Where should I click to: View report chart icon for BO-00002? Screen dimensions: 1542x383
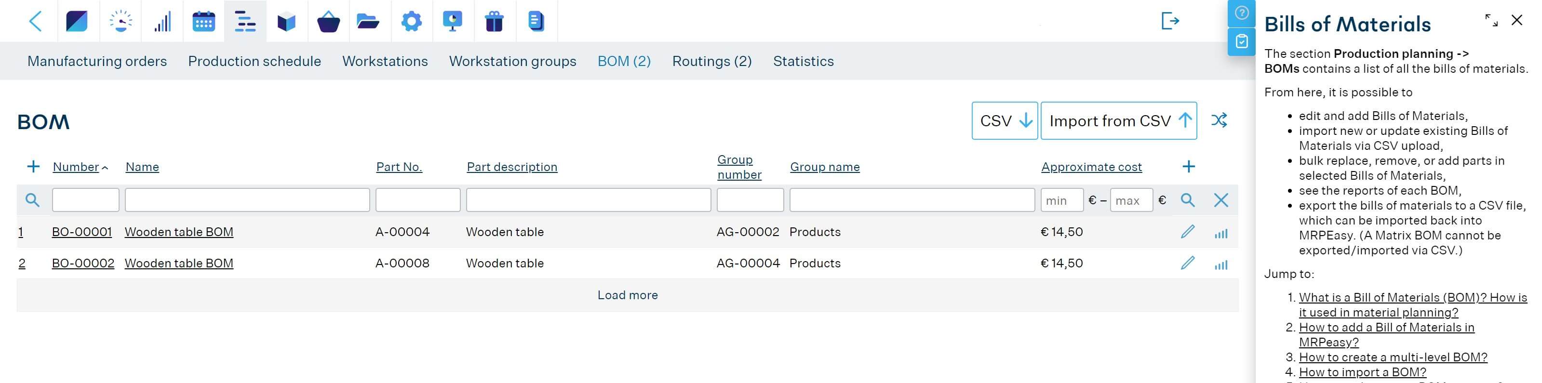(1220, 264)
